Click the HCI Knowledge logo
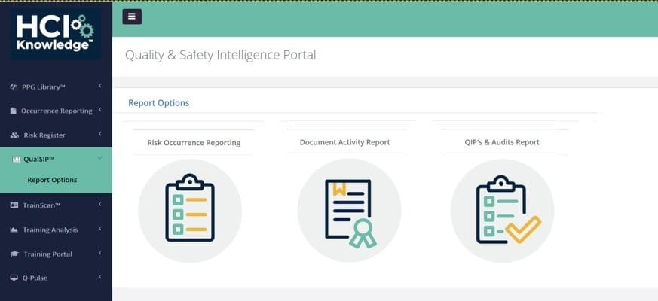Image resolution: width=658 pixels, height=301 pixels. [55, 34]
